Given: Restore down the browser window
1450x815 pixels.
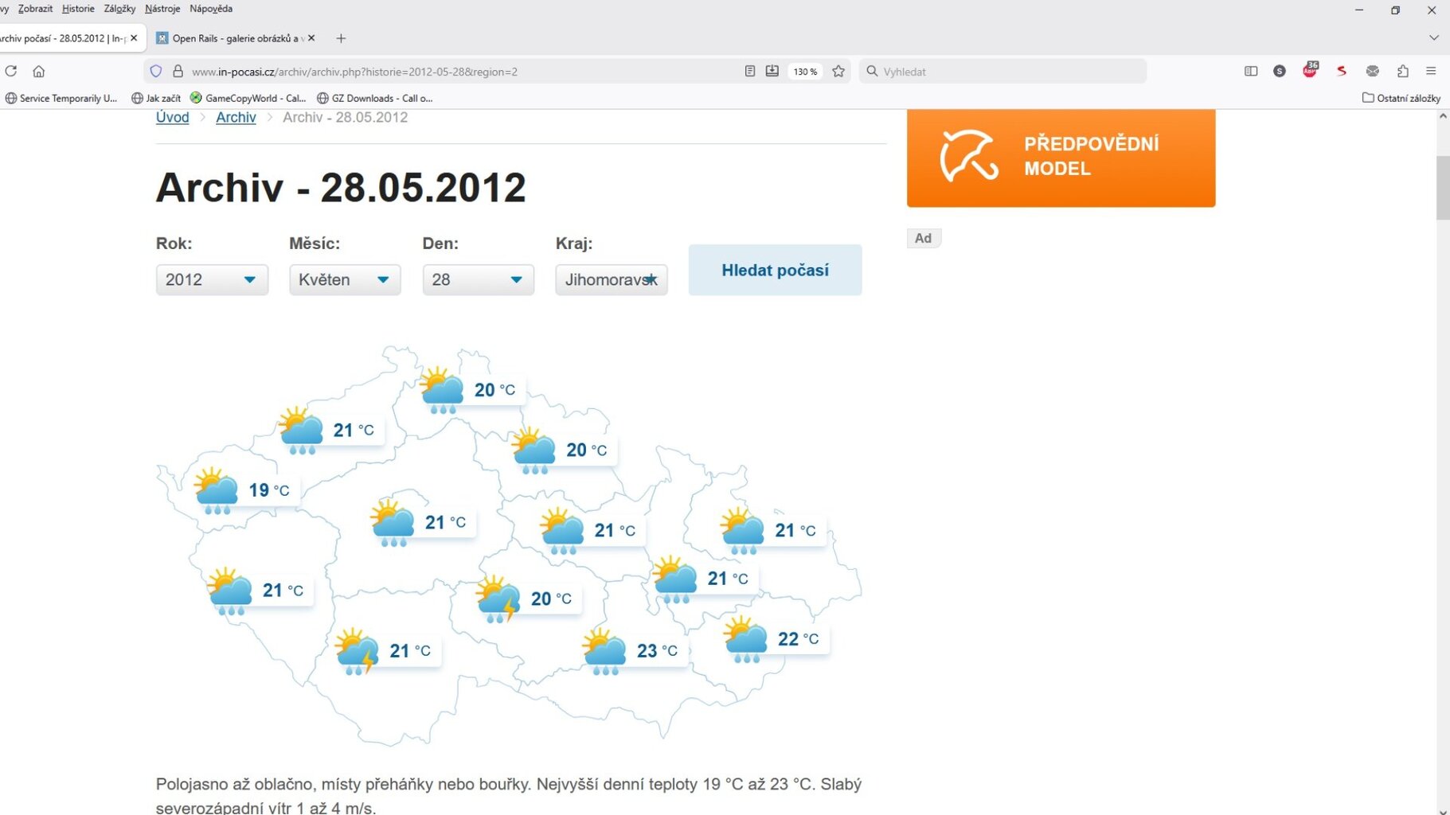Looking at the screenshot, I should pos(1395,10).
